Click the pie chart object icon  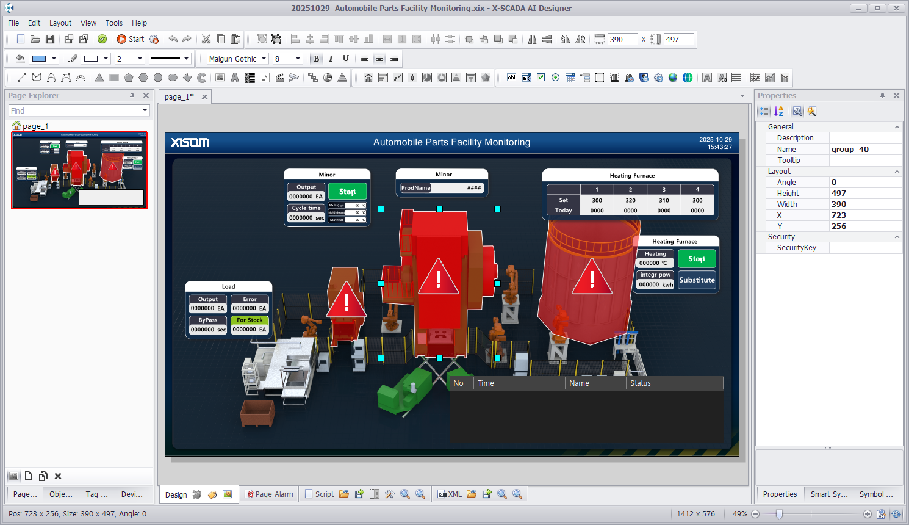[x=328, y=78]
